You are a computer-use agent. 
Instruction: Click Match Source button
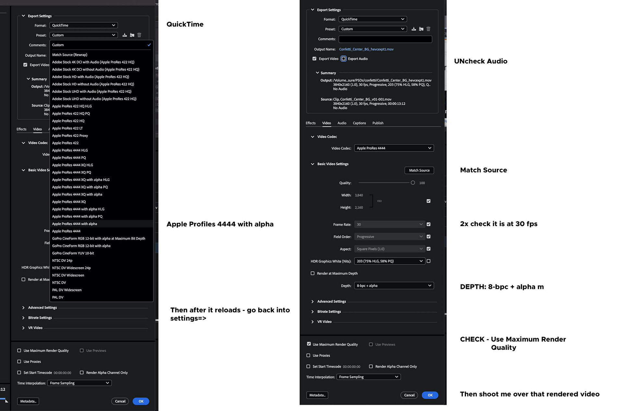coord(419,170)
